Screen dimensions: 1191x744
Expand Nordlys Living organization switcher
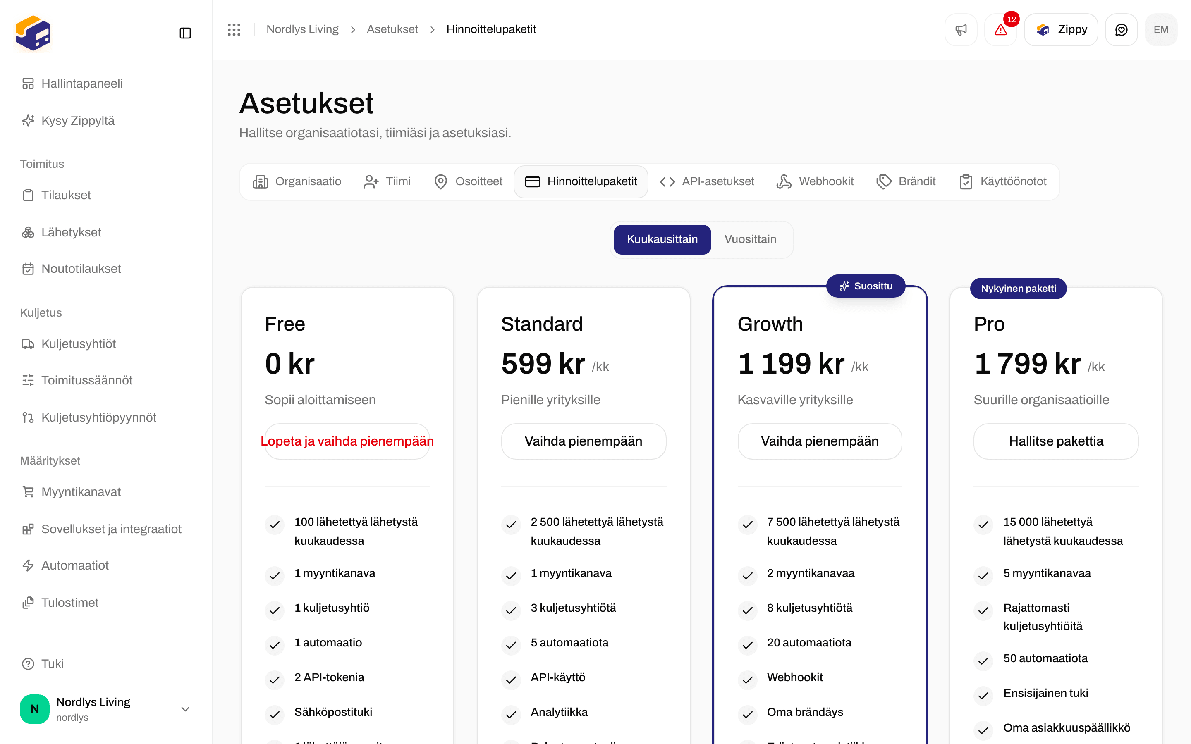point(106,709)
